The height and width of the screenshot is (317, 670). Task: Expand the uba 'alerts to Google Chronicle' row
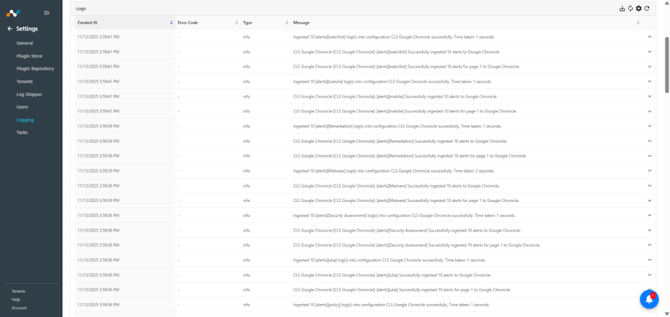(x=650, y=275)
